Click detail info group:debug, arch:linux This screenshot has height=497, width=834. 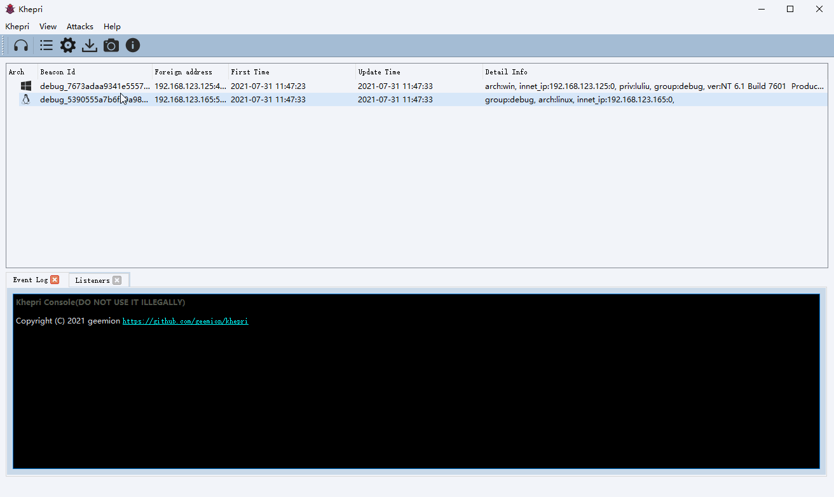click(579, 99)
